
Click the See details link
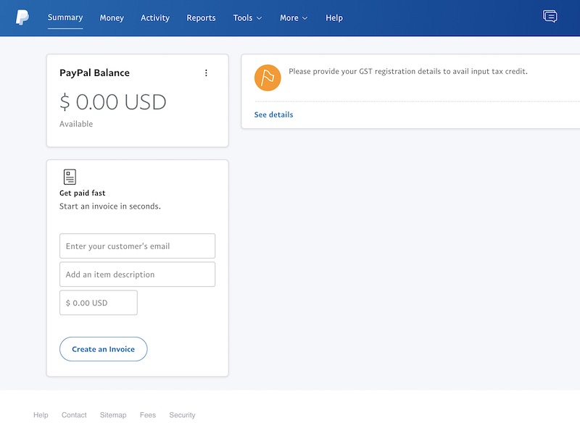coord(274,114)
